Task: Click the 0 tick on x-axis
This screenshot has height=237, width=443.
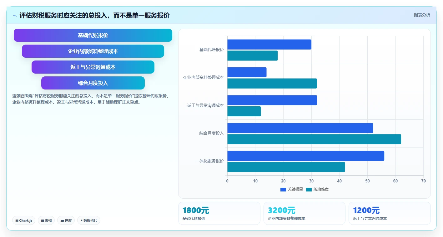Action: tap(227, 181)
